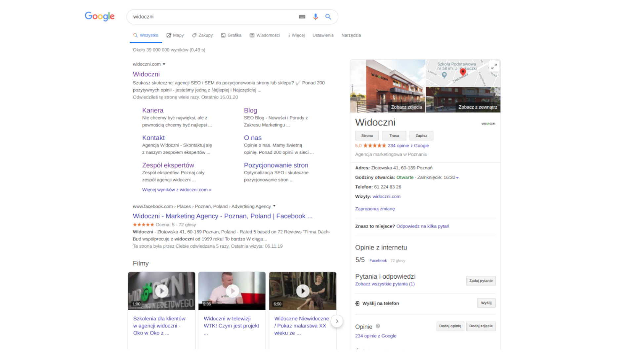
Task: Click the red map pin marker
Action: pyautogui.click(x=463, y=72)
